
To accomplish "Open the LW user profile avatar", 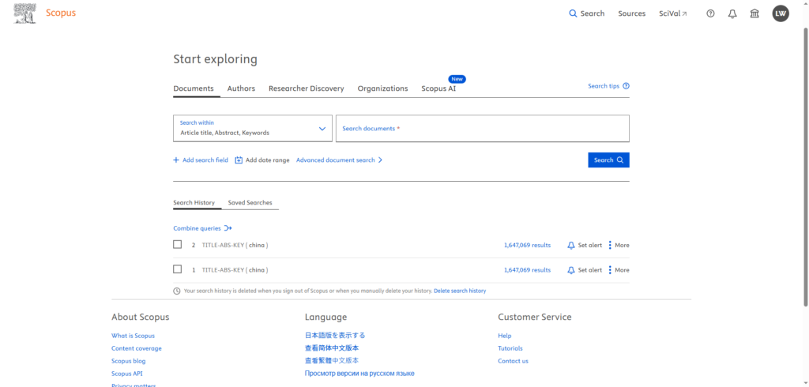I will [x=781, y=13].
